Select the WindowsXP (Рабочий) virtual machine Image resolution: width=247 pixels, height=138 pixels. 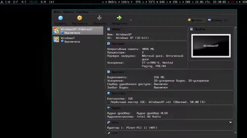[x=78, y=31]
